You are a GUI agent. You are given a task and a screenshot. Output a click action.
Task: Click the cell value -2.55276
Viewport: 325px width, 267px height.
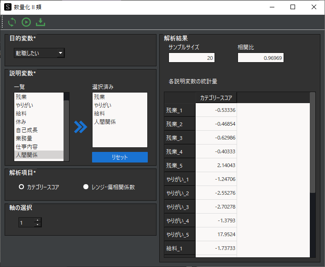(216, 193)
